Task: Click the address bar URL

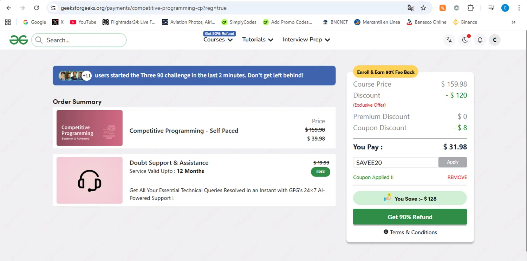Action: pos(143,8)
